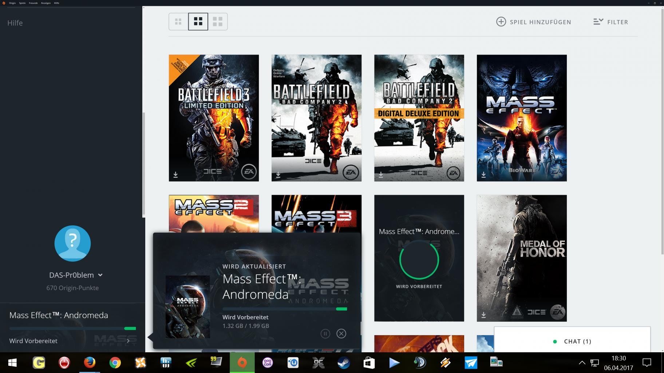Pause the Mass Effect Andromeda update
The width and height of the screenshot is (664, 373).
tap(325, 333)
